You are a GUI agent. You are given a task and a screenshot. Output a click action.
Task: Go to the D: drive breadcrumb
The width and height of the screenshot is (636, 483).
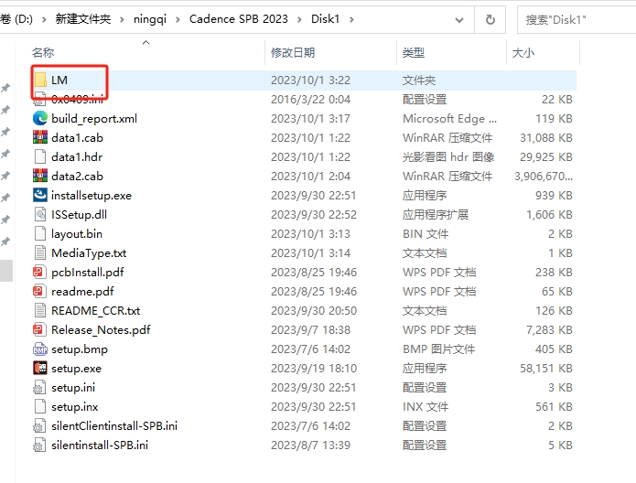pos(17,19)
